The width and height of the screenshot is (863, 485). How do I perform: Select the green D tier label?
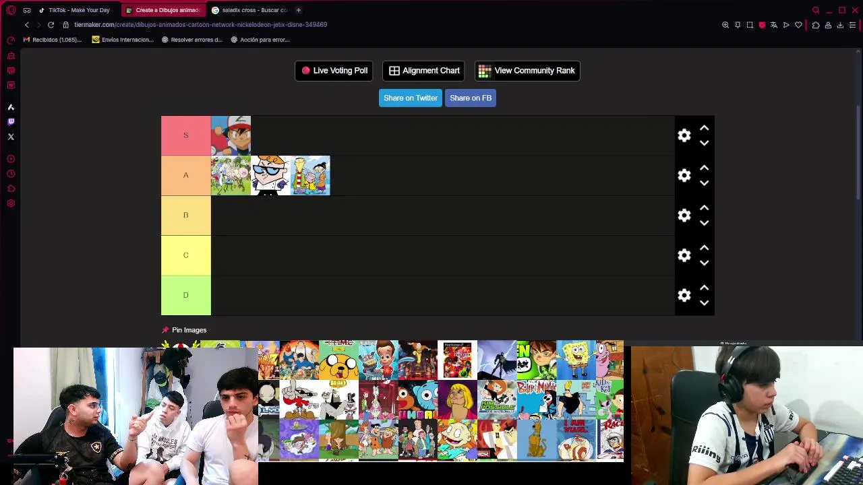[186, 295]
